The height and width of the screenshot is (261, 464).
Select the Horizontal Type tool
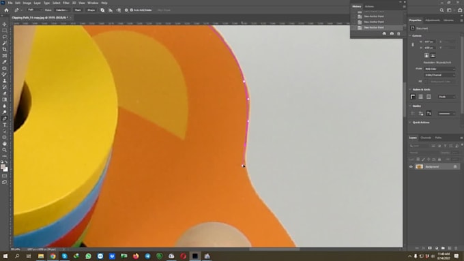[5, 125]
